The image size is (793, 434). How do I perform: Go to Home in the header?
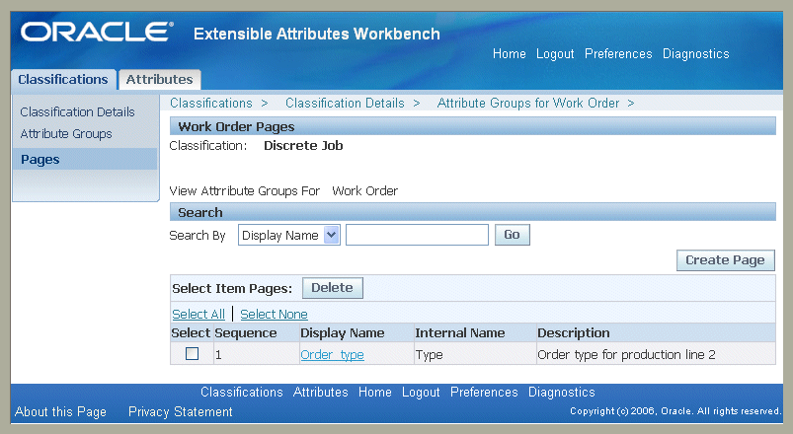tap(510, 53)
